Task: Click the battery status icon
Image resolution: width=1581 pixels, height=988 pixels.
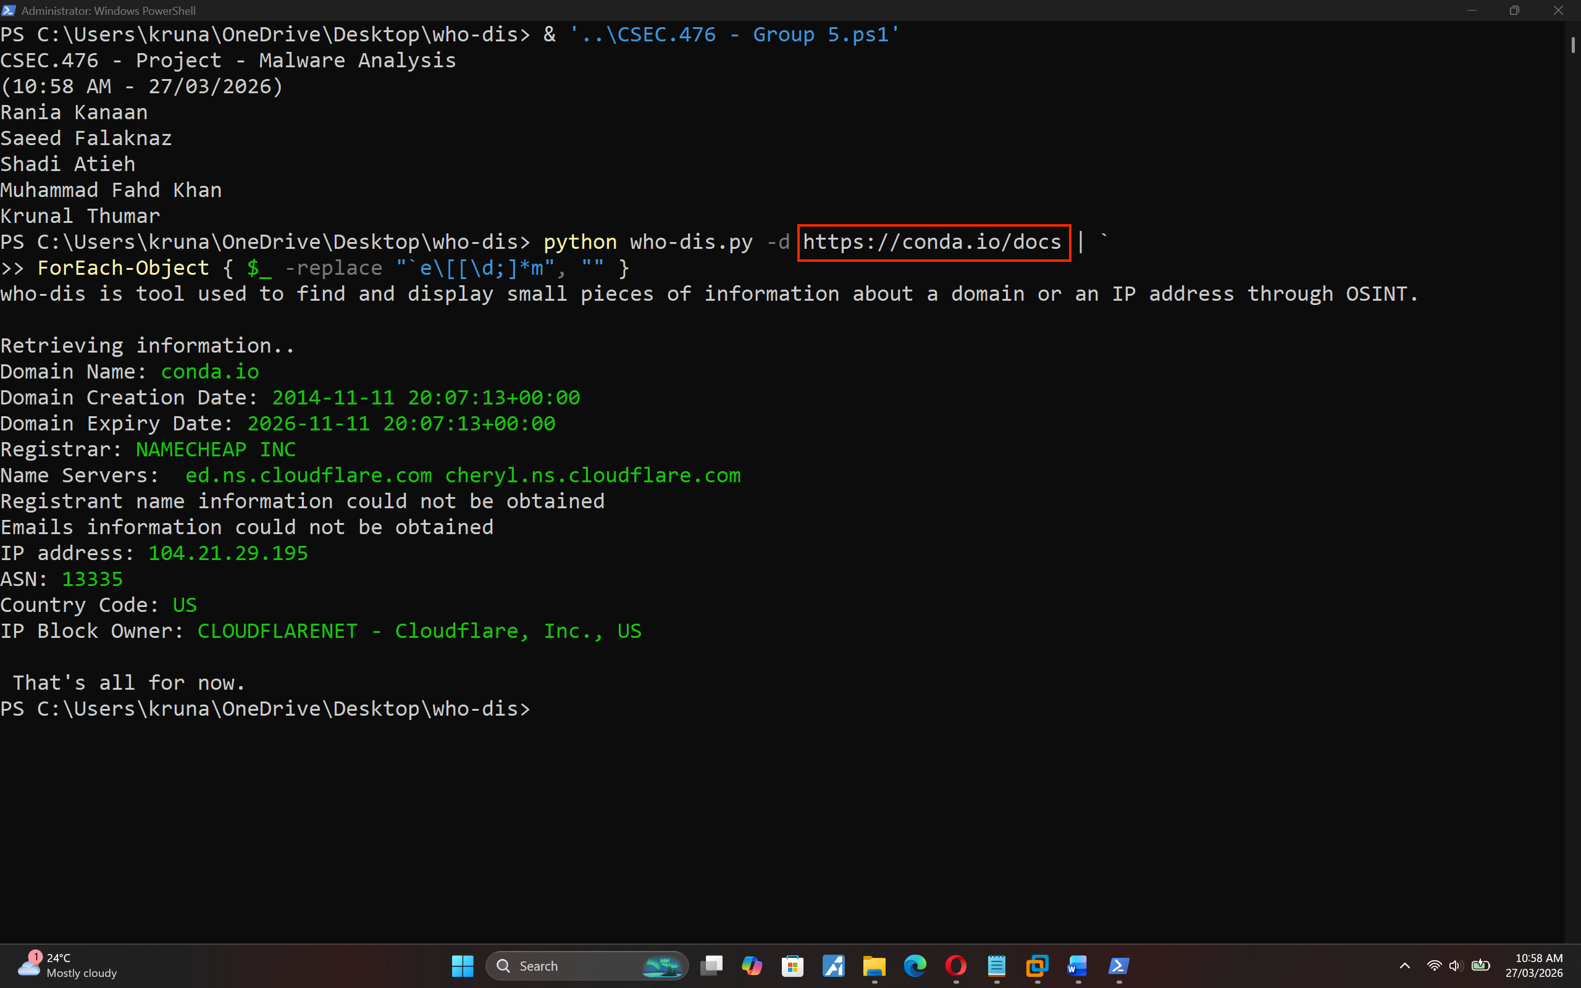Action: click(1480, 965)
